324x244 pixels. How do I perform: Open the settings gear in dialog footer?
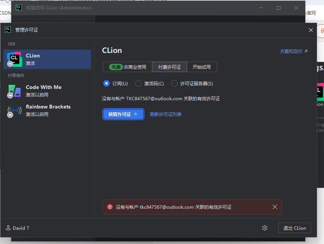265,228
